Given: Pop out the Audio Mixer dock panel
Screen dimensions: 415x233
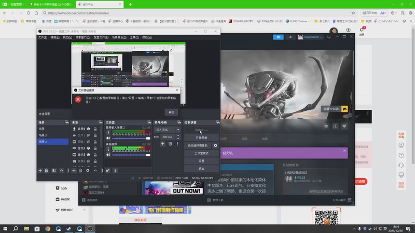Looking at the screenshot, I should coord(149,122).
